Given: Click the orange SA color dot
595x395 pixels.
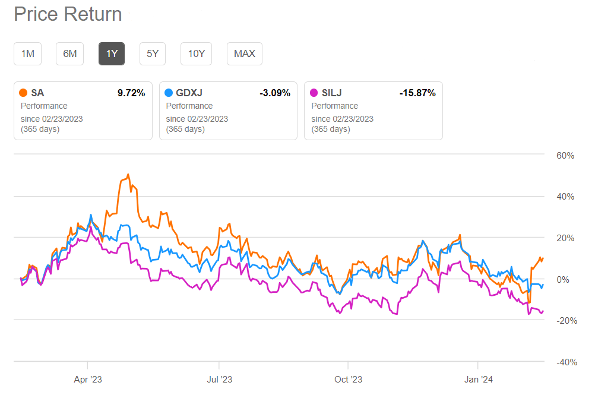Looking at the screenshot, I should tap(23, 93).
